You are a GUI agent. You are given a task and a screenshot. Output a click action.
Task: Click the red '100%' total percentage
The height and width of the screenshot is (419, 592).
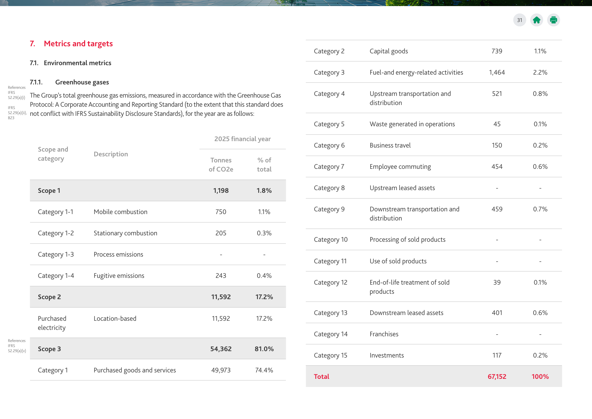(x=540, y=376)
